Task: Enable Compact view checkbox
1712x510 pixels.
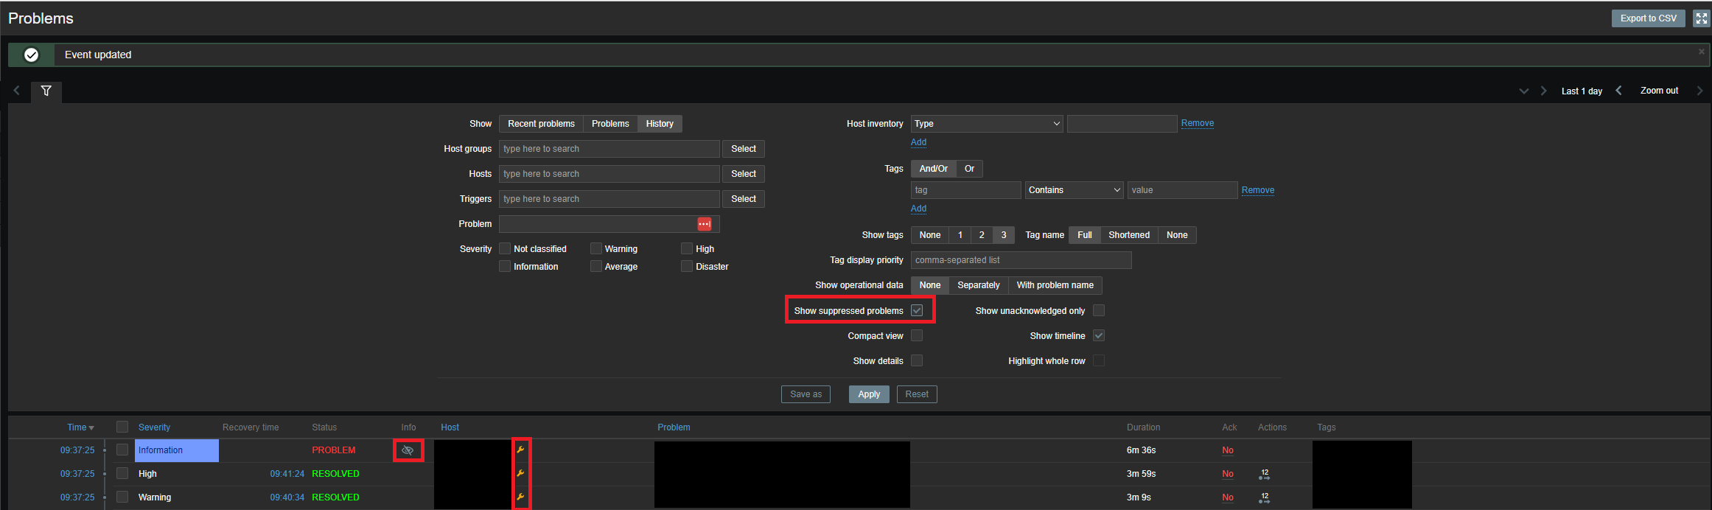Action: point(917,335)
